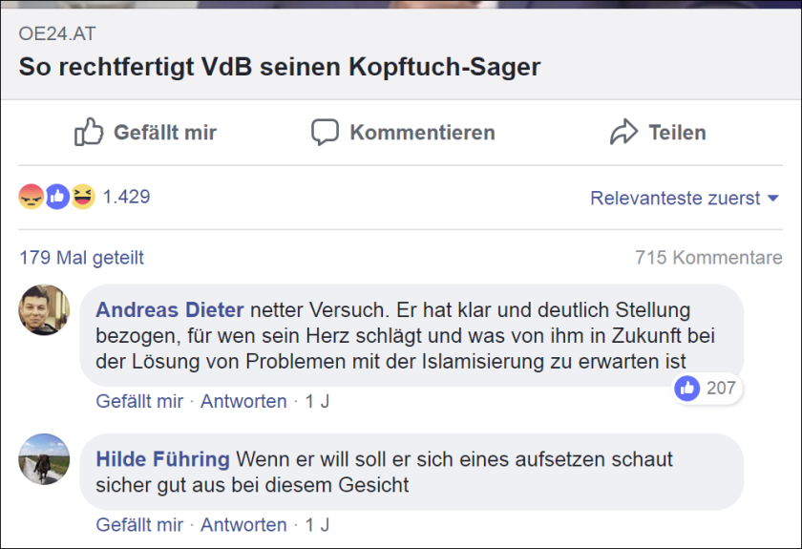Click the laughing reaction emoji

pos(83,198)
